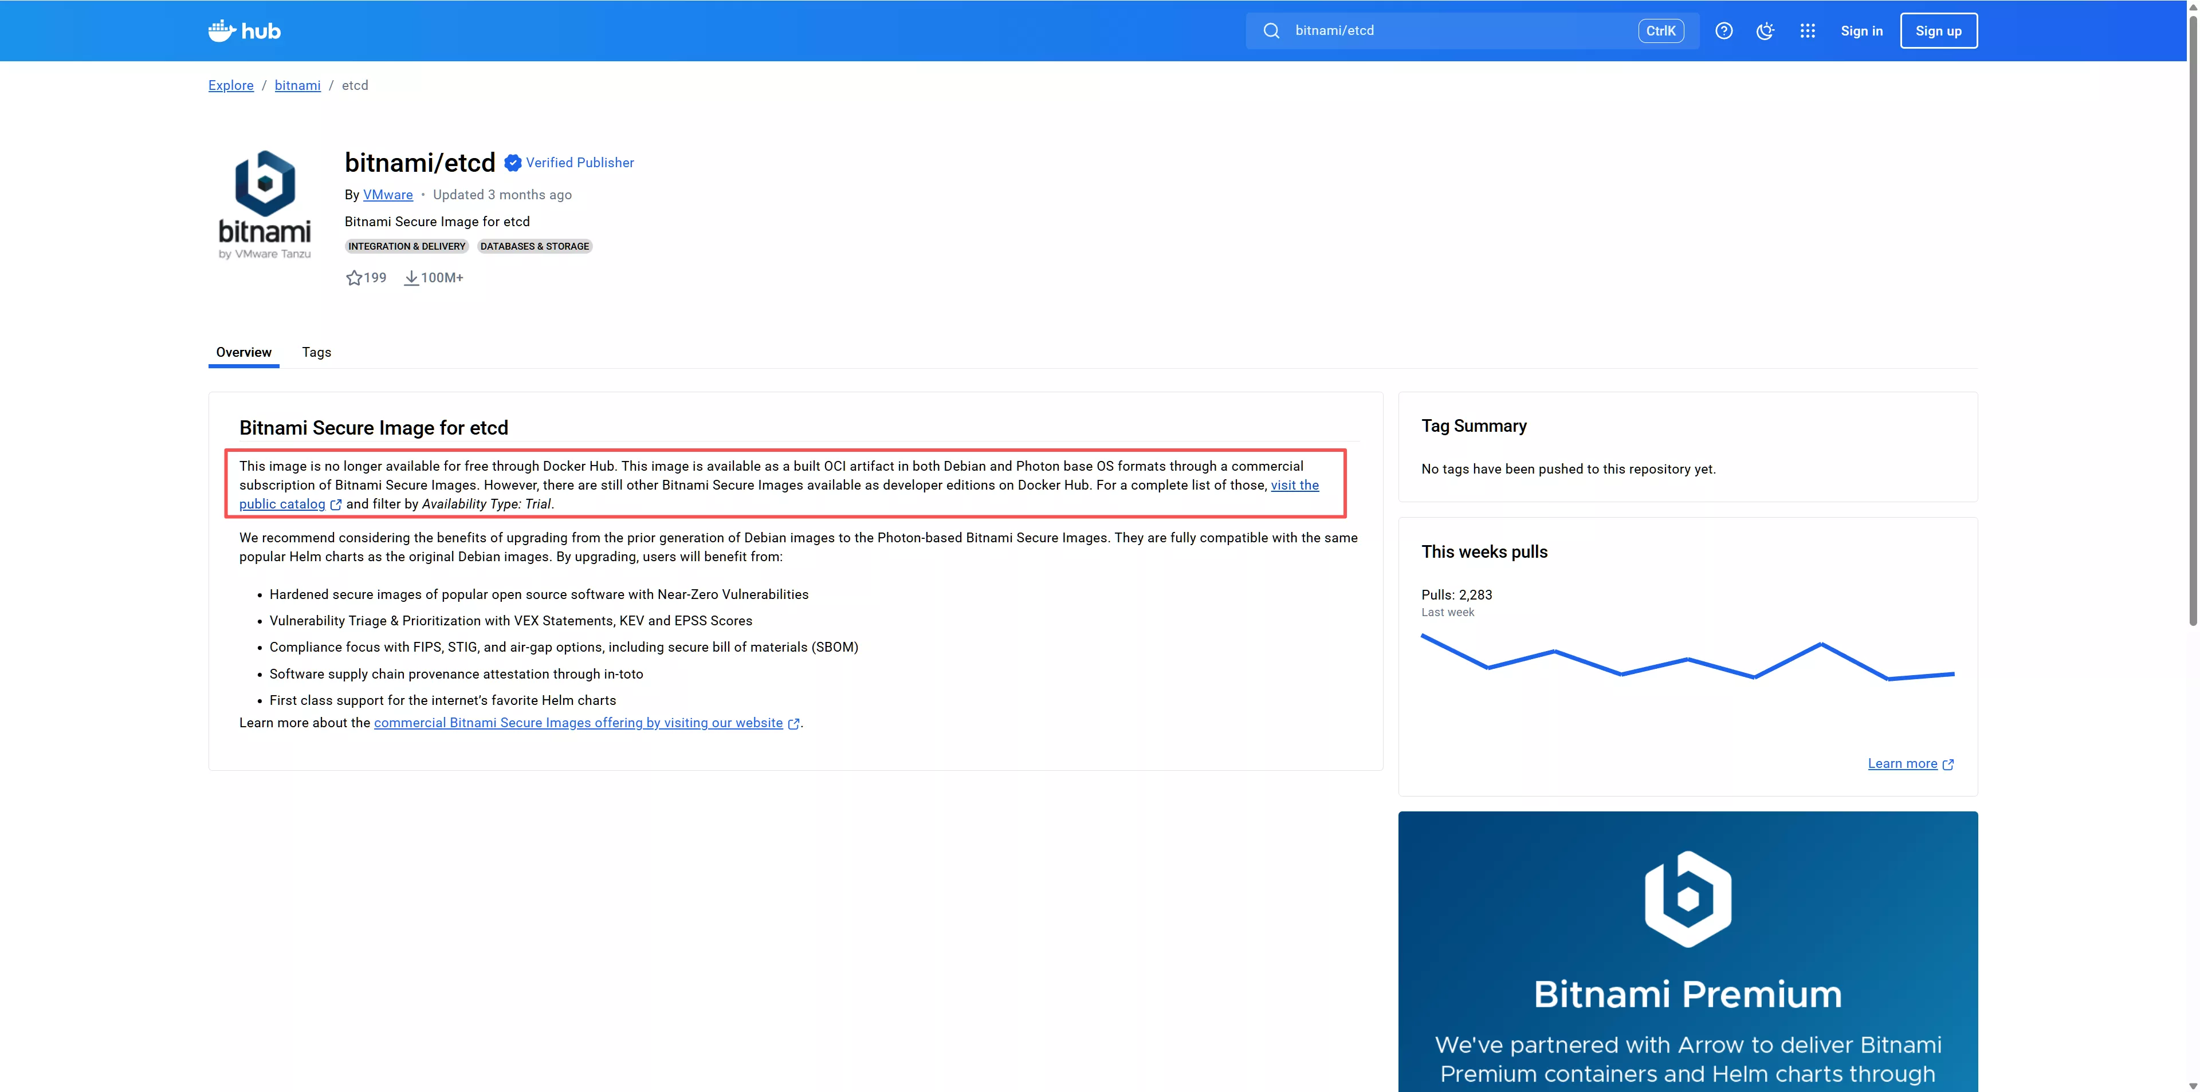The height and width of the screenshot is (1092, 2200).
Task: Click the Sign up button
Action: coord(1939,30)
